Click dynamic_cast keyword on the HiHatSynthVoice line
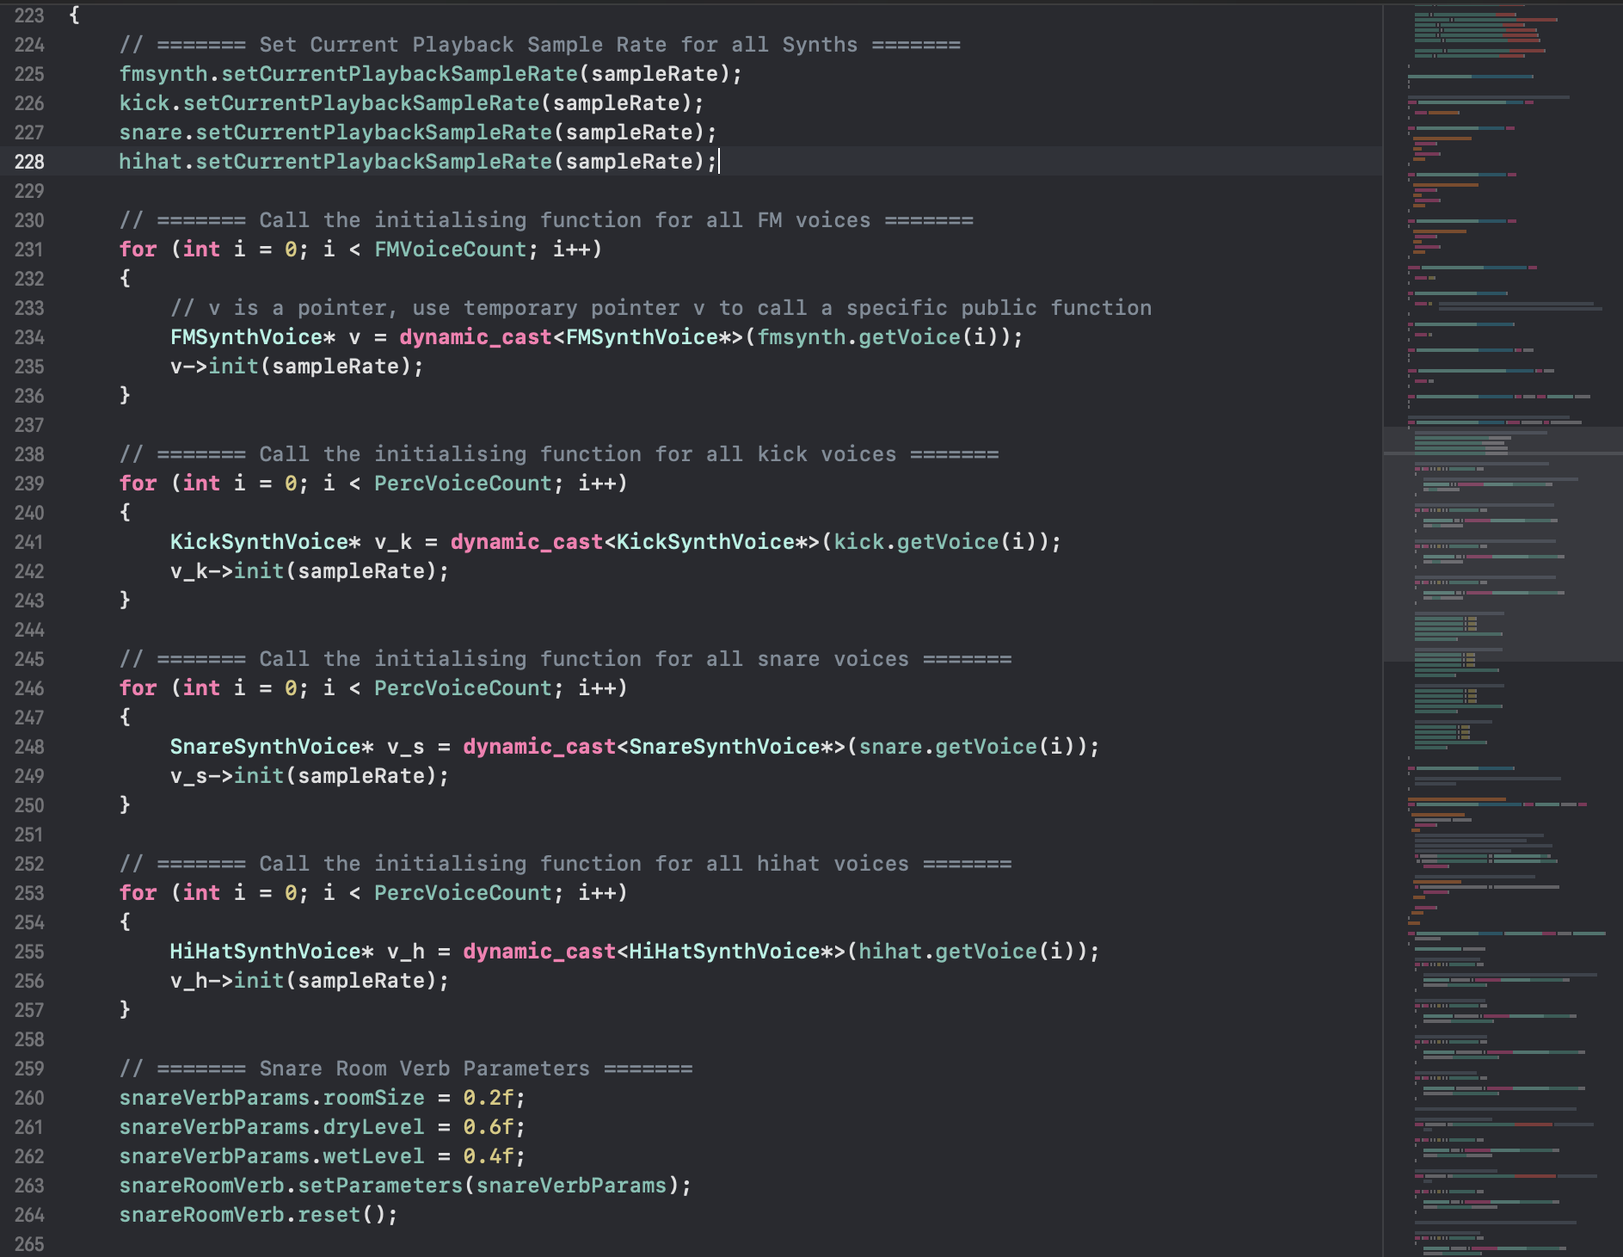The height and width of the screenshot is (1257, 1623). click(x=539, y=952)
